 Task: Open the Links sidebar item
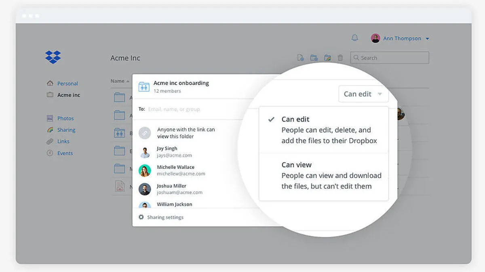click(63, 141)
